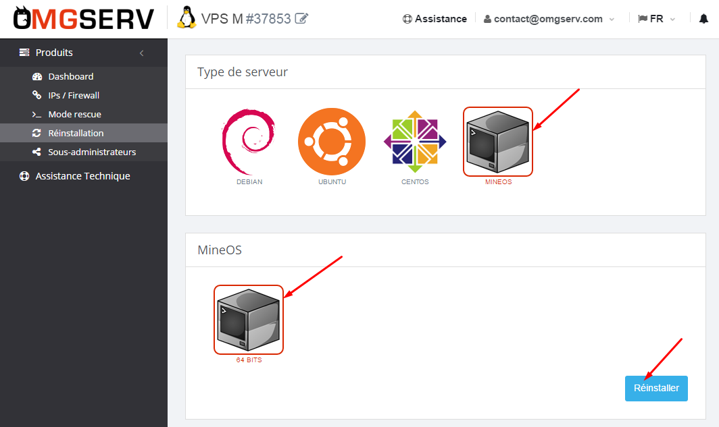Click the 'MINEOS' label
This screenshot has width=719, height=427.
(x=499, y=181)
